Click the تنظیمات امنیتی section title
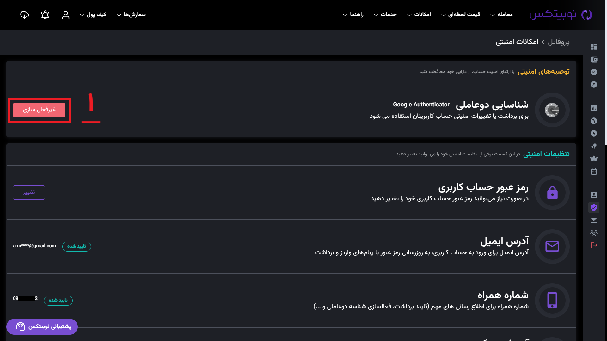This screenshot has width=607, height=341. [x=546, y=154]
